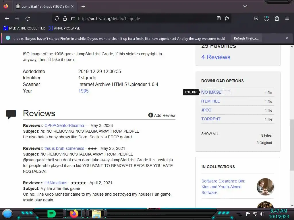
Task: Click the forward navigation arrow
Action: tap(17, 19)
